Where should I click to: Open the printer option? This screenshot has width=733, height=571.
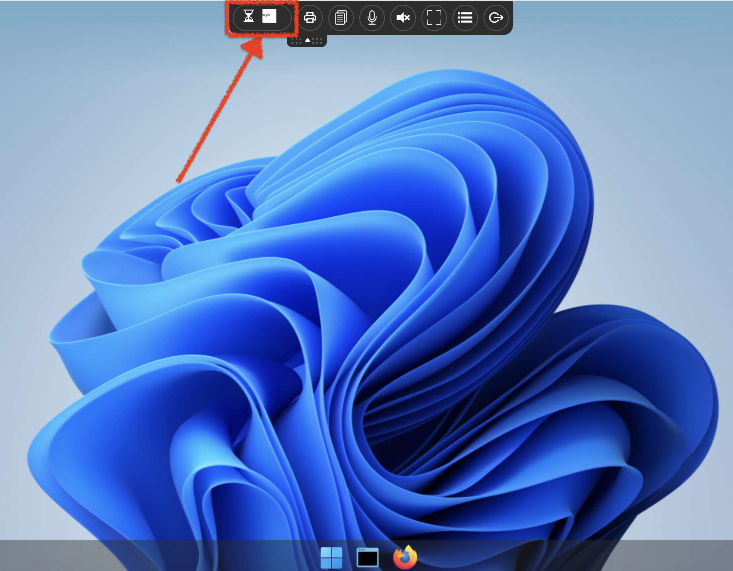(310, 17)
